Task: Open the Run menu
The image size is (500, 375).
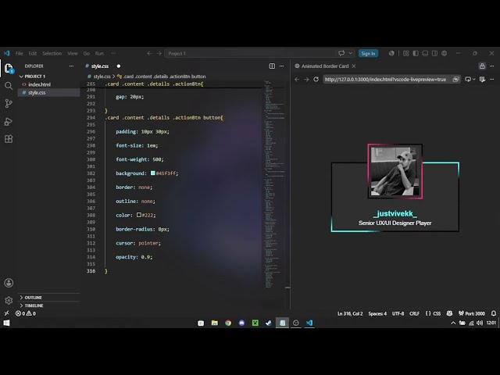Action: (x=99, y=53)
